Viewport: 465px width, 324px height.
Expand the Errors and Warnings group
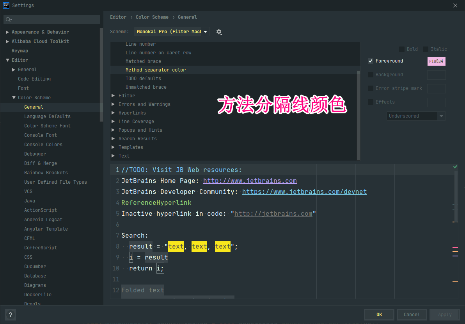[113, 104]
